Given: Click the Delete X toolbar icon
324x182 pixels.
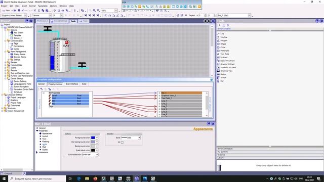Looking at the screenshot, I should [35, 10].
